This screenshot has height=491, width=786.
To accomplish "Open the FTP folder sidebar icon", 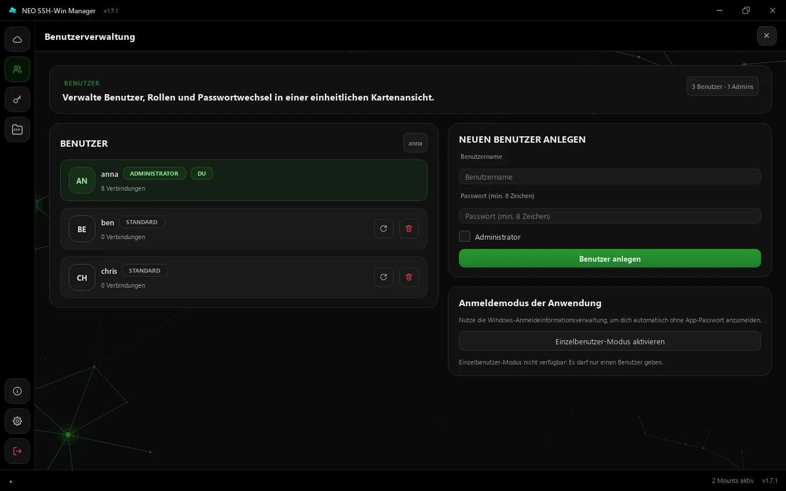I will tap(17, 129).
